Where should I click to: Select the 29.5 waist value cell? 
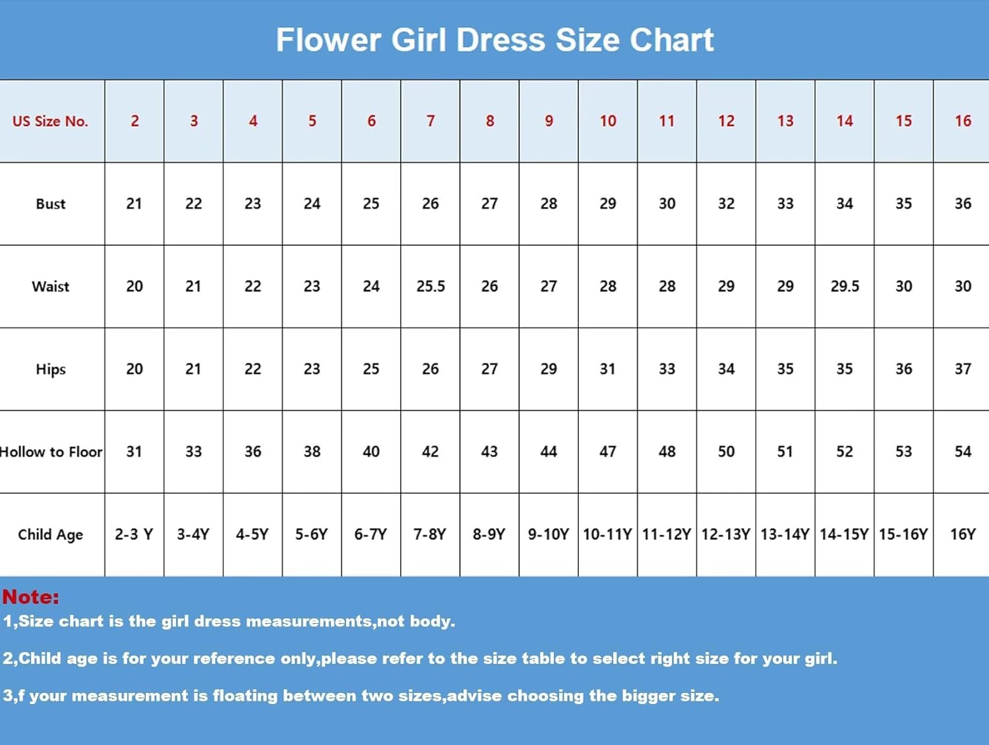coord(845,286)
